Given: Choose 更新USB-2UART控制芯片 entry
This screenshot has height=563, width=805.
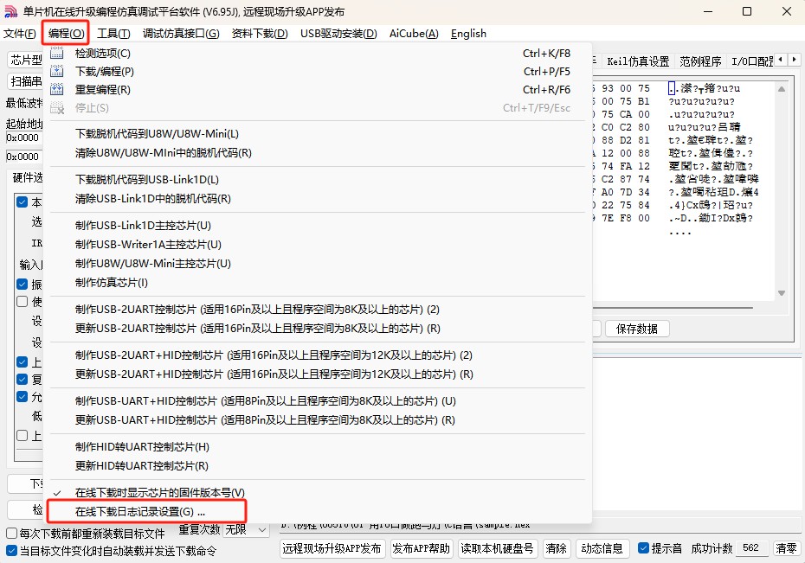Looking at the screenshot, I should [x=318, y=328].
